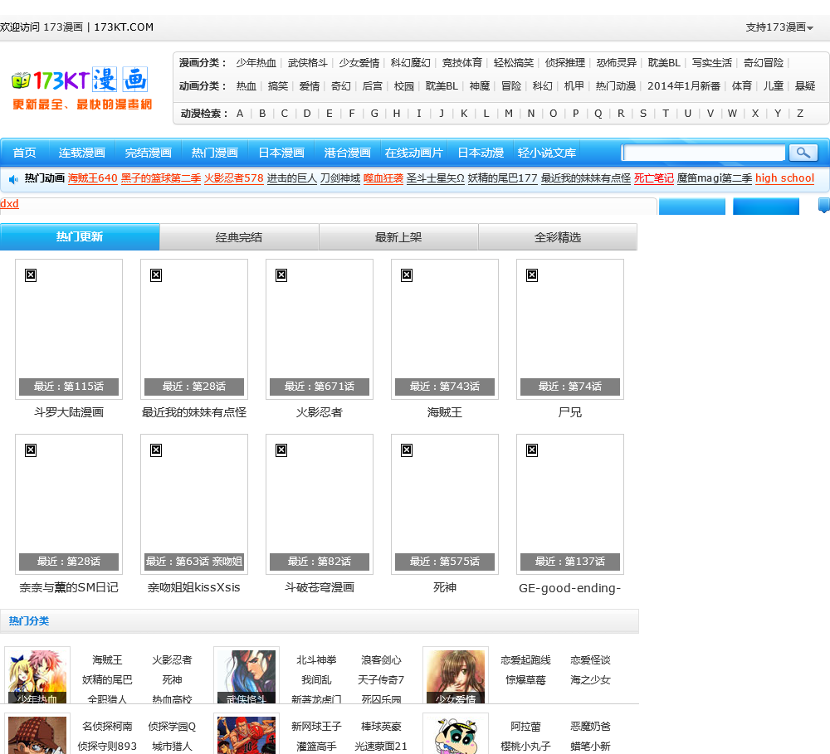Open 日本漫画 in the navigation bar
Image resolution: width=830 pixels, height=754 pixels.
pyautogui.click(x=281, y=153)
